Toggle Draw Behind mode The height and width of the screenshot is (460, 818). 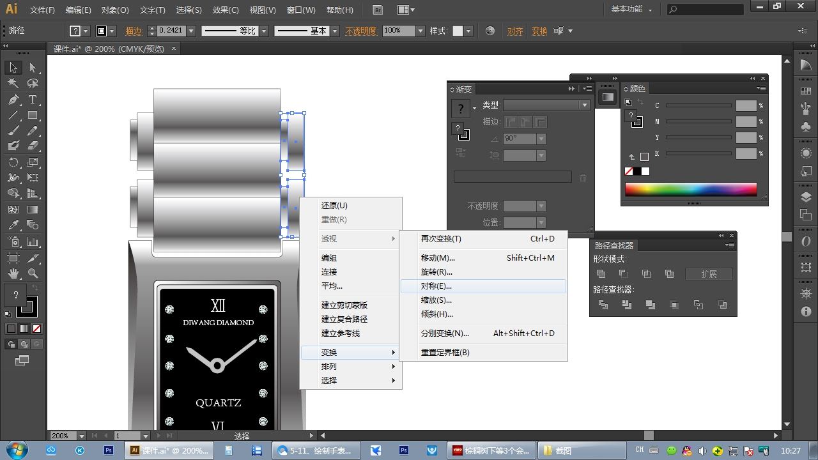click(x=24, y=344)
